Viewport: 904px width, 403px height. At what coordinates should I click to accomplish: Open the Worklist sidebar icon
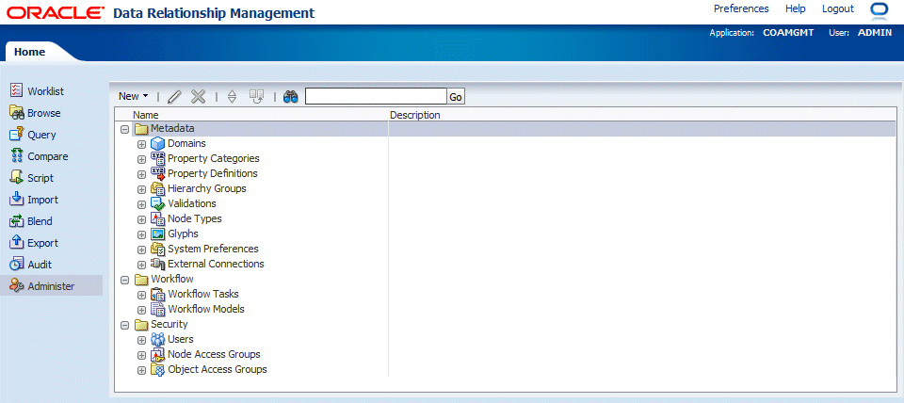click(x=17, y=91)
